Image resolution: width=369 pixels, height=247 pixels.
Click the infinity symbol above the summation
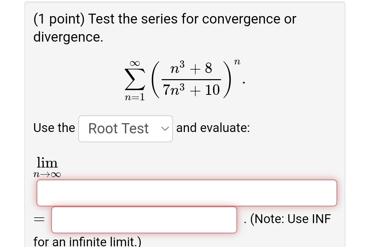pos(135,63)
